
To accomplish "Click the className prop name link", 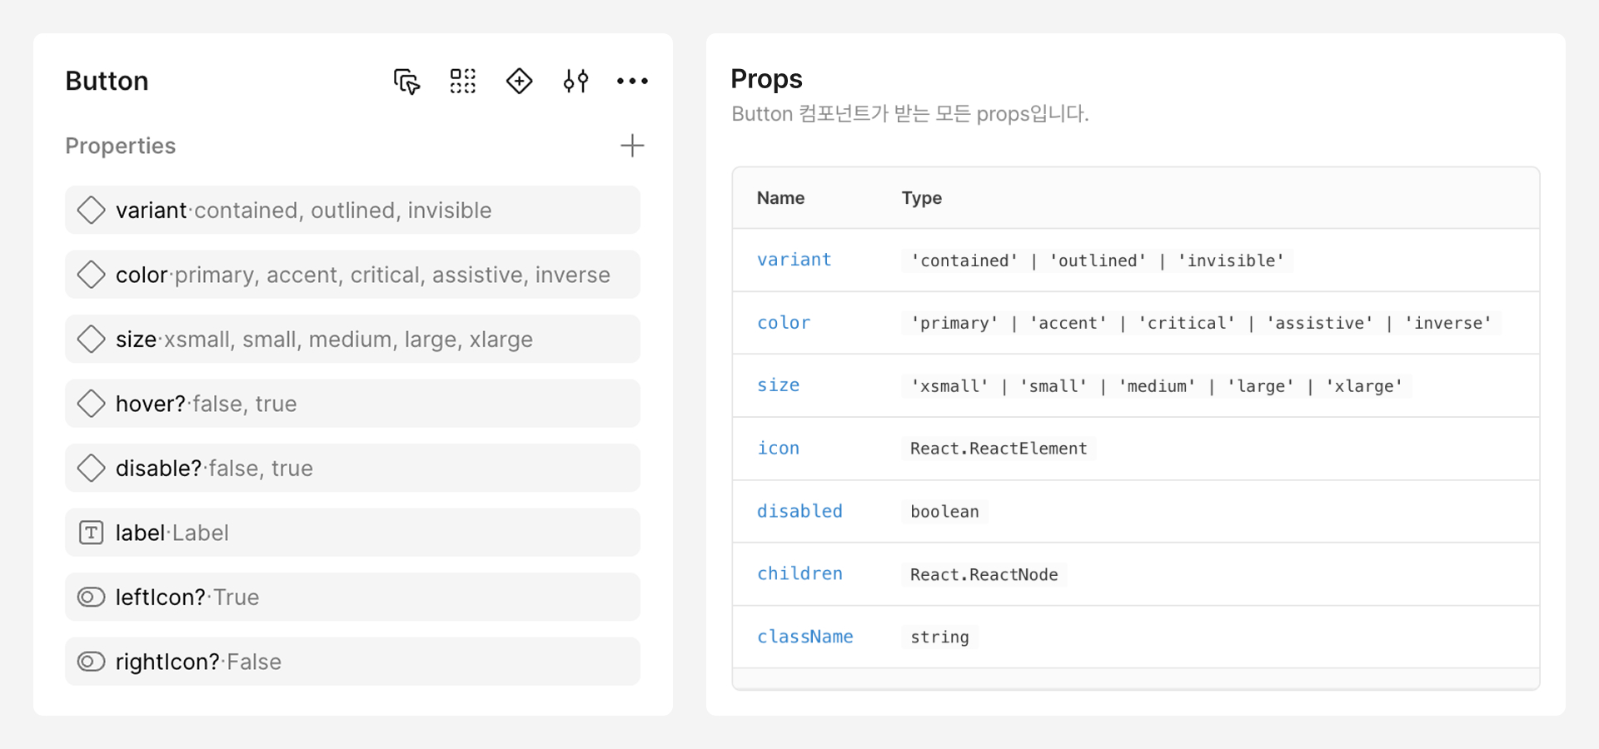I will pyautogui.click(x=804, y=637).
